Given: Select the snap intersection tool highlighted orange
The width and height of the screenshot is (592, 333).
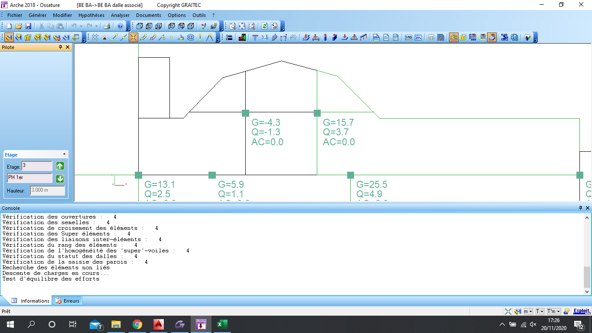Looking at the screenshot, I should pyautogui.click(x=133, y=37).
